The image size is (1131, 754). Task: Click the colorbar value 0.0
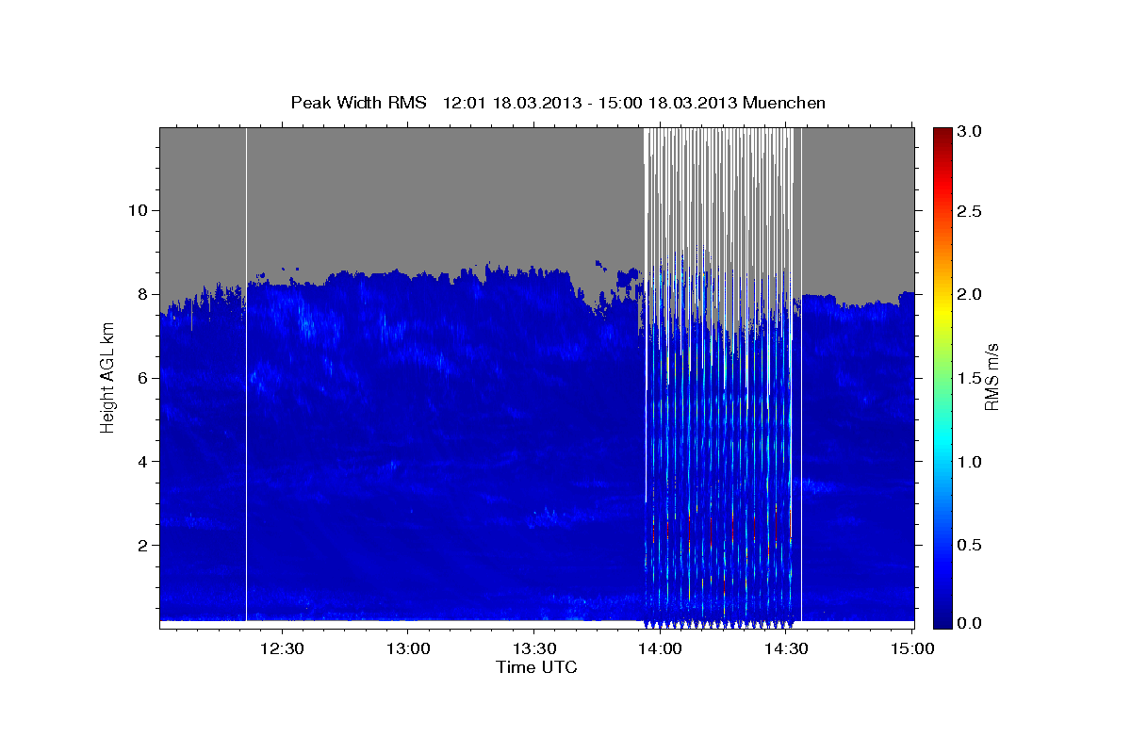coord(971,624)
